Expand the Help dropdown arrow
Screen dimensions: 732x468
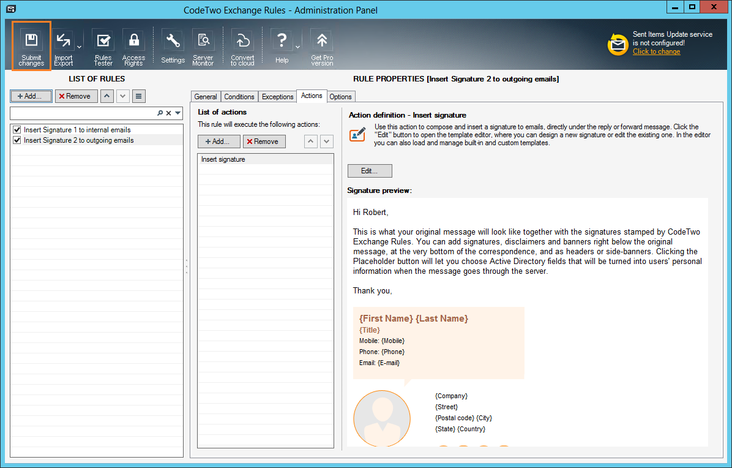pos(297,47)
